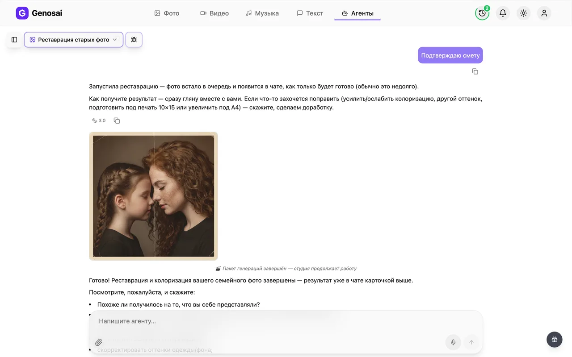Click the Подтверждаю смету message bubble
Screen dimensions: 572x357
coord(450,55)
